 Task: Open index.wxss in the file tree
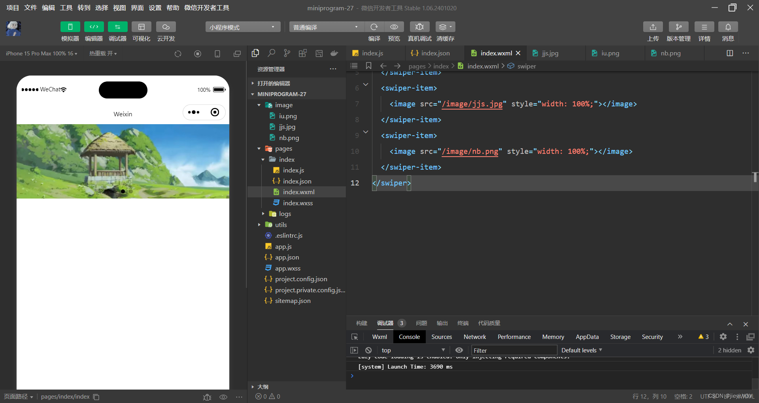(x=298, y=203)
